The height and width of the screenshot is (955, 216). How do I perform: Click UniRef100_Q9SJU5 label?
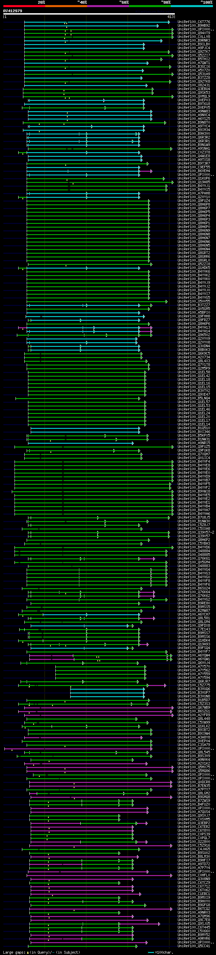point(194,923)
